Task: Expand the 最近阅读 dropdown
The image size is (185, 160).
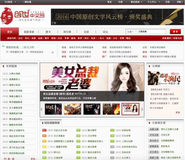Action: 136,2
